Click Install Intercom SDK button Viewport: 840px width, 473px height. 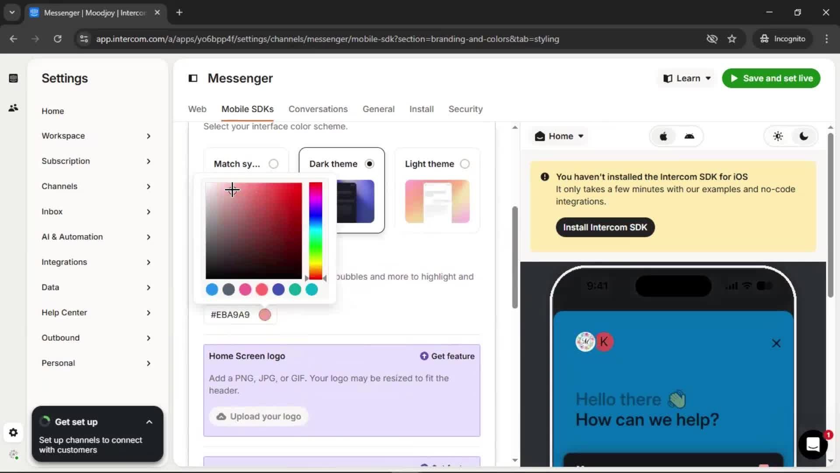click(605, 227)
